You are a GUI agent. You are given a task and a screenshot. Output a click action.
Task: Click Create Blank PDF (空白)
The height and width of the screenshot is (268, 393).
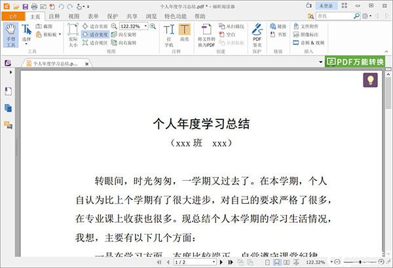tap(227, 35)
